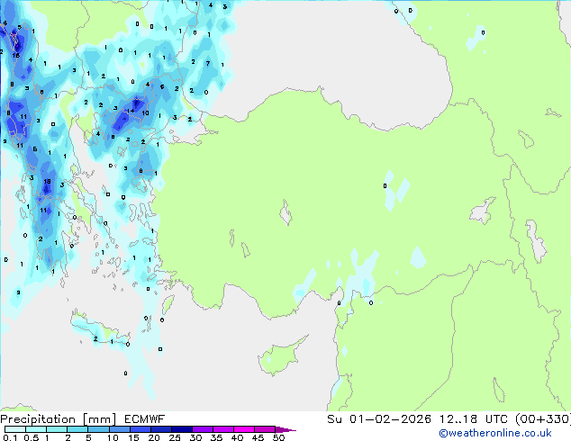Click the 20–25 mm dark blue swatch
The width and height of the screenshot is (571, 441).
pos(160,429)
